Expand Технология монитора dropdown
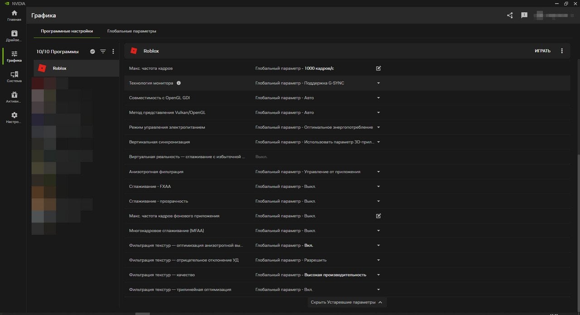The height and width of the screenshot is (315, 580). pos(378,83)
